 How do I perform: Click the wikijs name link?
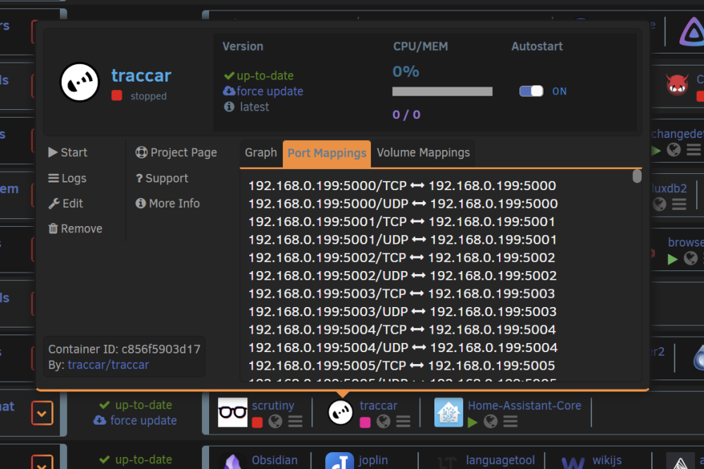607,461
